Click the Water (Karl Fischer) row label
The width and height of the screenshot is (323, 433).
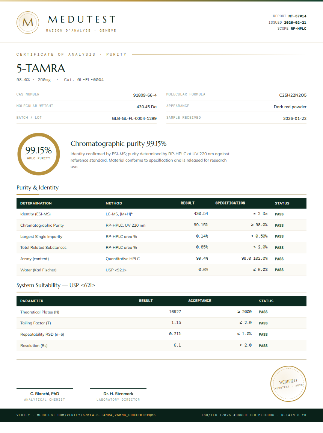(38, 270)
